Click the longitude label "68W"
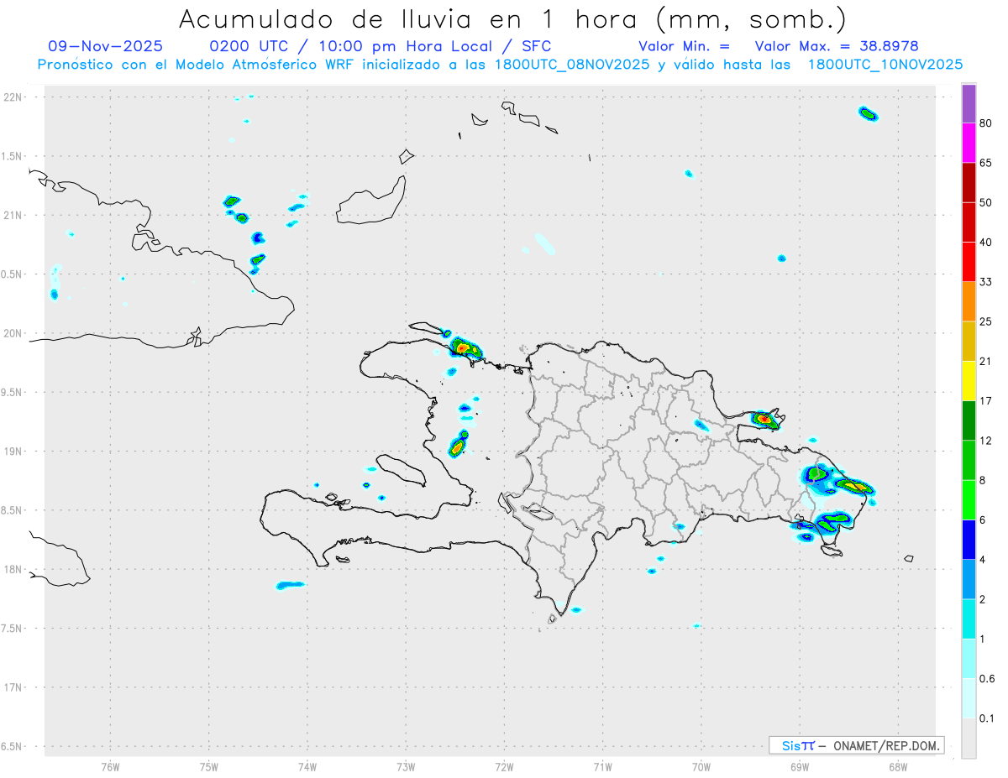The width and height of the screenshot is (1008, 778). [897, 767]
